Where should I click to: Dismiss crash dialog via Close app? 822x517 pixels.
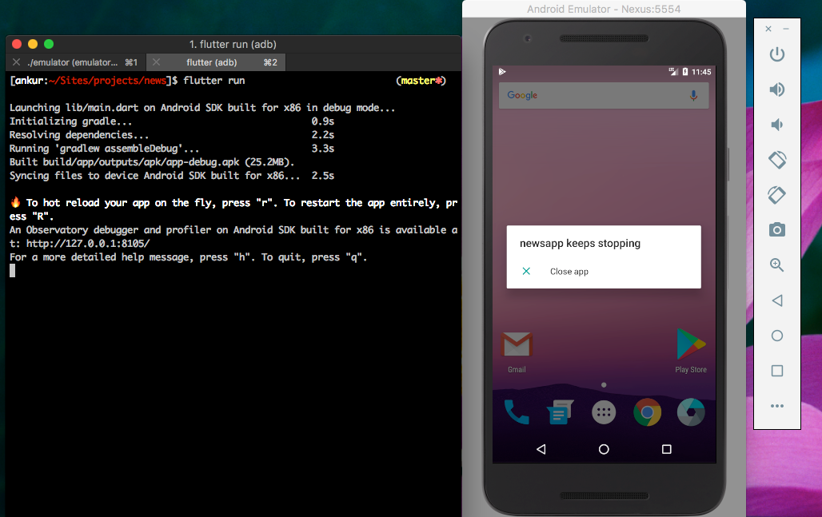(569, 272)
